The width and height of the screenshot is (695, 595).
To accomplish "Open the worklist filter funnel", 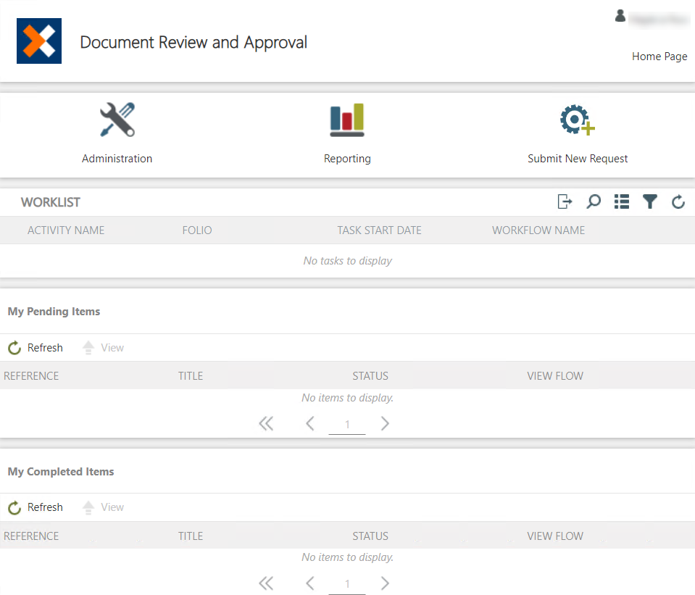I will [650, 202].
